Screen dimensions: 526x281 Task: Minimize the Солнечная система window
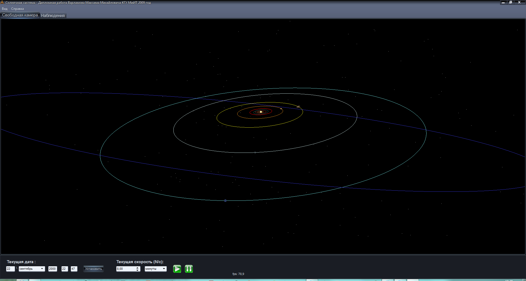pyautogui.click(x=503, y=2)
